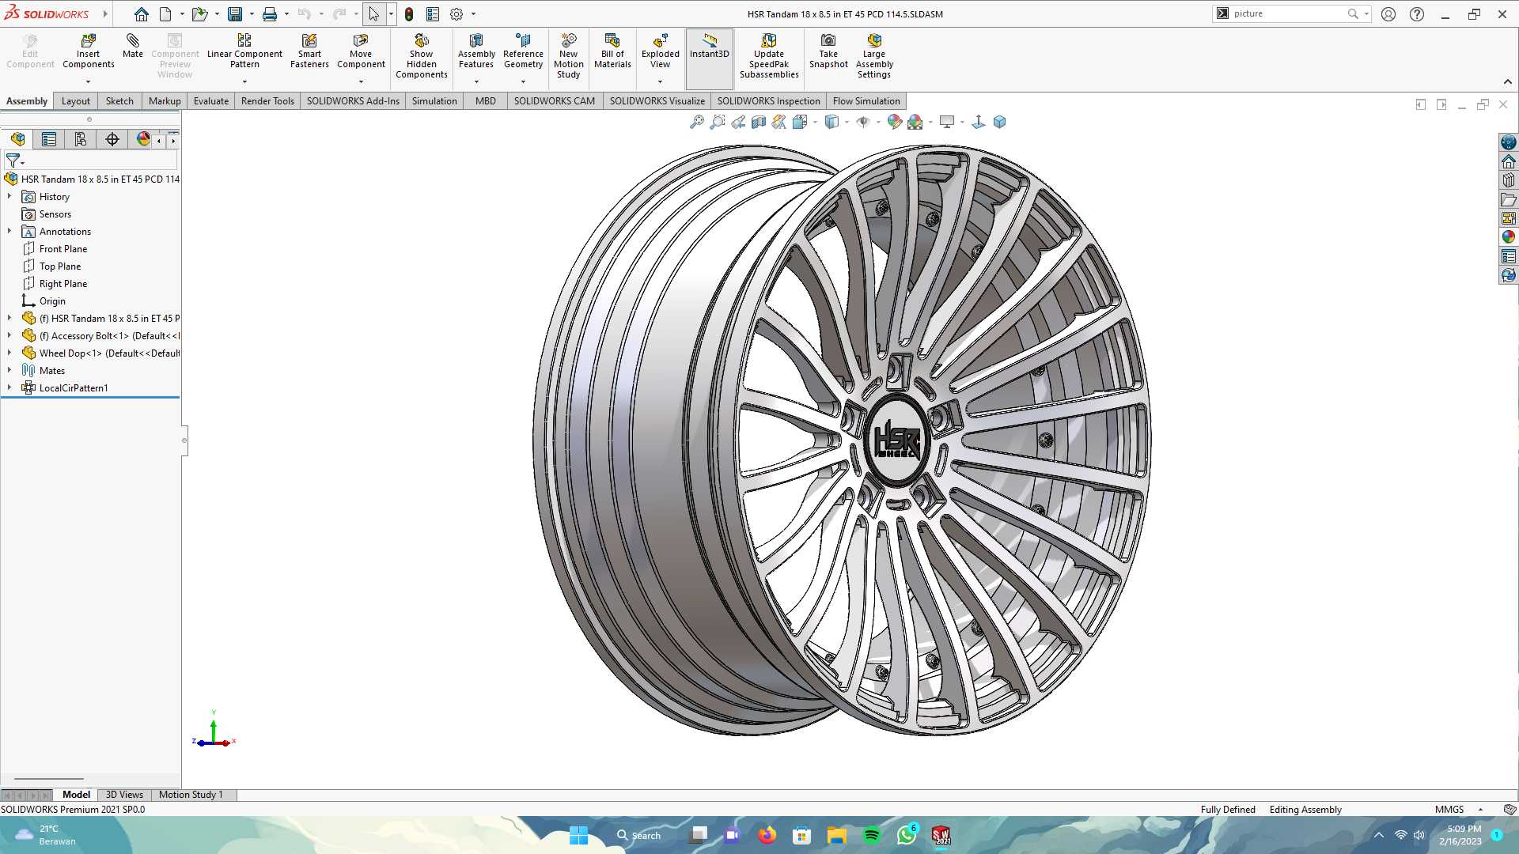
Task: Expand the Annotations tree node
Action: pos(9,231)
